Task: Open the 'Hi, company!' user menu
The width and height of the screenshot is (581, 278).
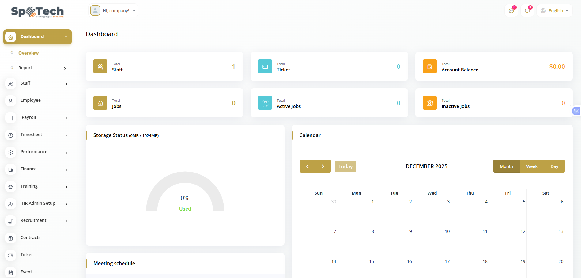Action: point(113,11)
